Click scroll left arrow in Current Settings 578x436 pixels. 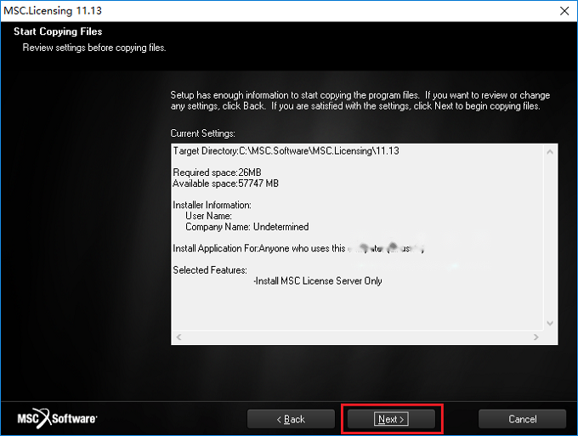178,337
